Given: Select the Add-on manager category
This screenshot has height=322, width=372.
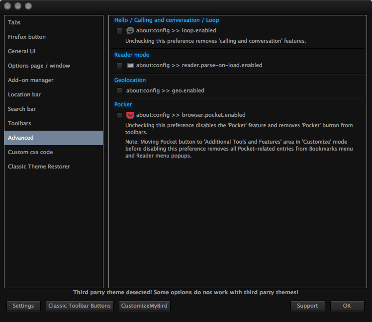Looking at the screenshot, I should (x=54, y=80).
